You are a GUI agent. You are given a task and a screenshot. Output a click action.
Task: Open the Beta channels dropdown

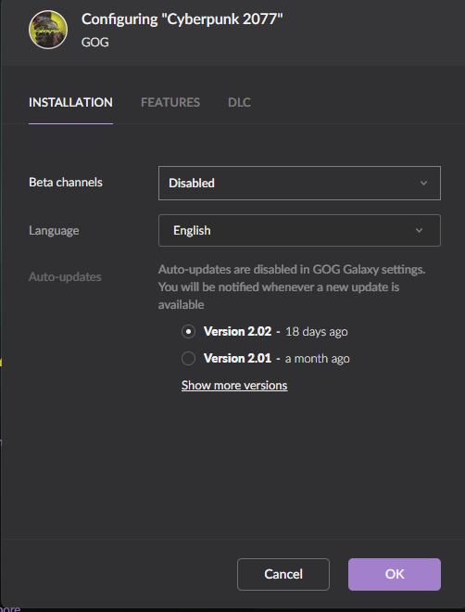pos(299,183)
